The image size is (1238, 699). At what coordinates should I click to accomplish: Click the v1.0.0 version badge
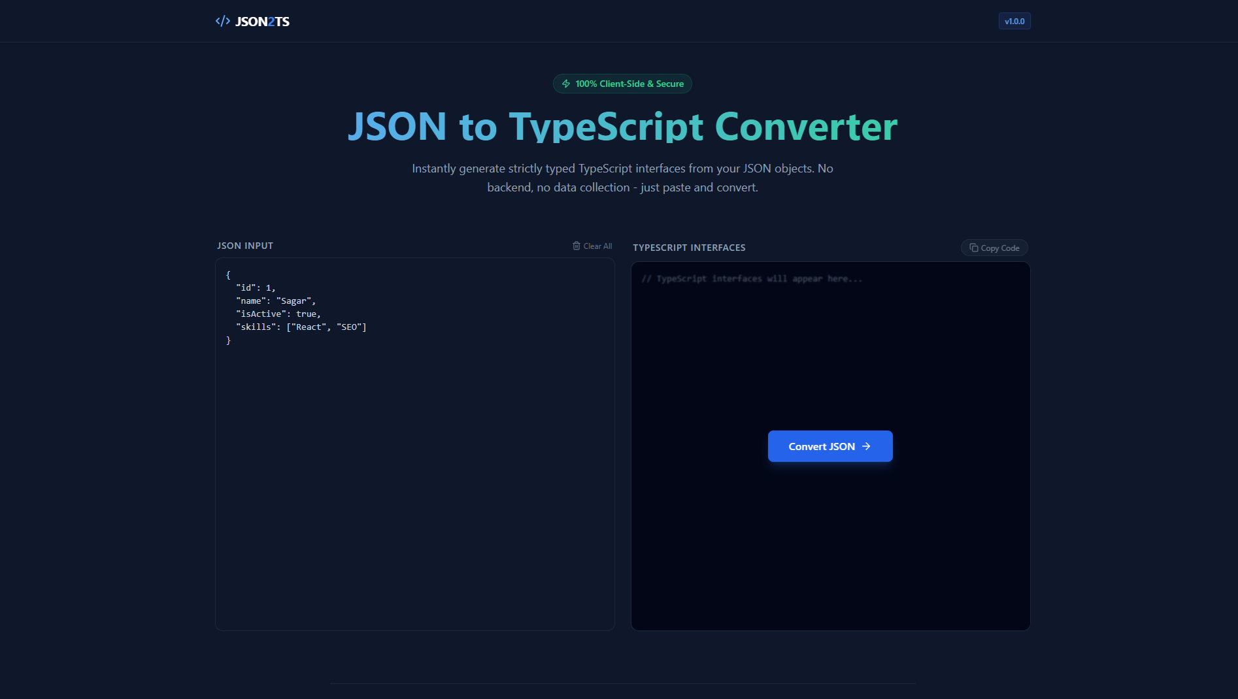1014,21
